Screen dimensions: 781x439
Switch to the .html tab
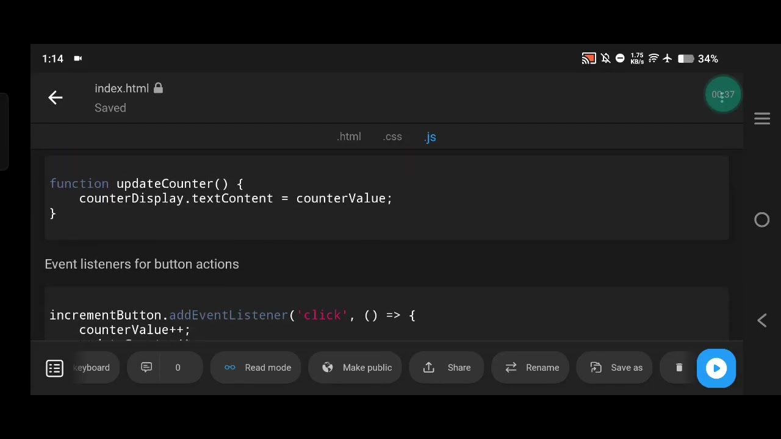(x=349, y=137)
